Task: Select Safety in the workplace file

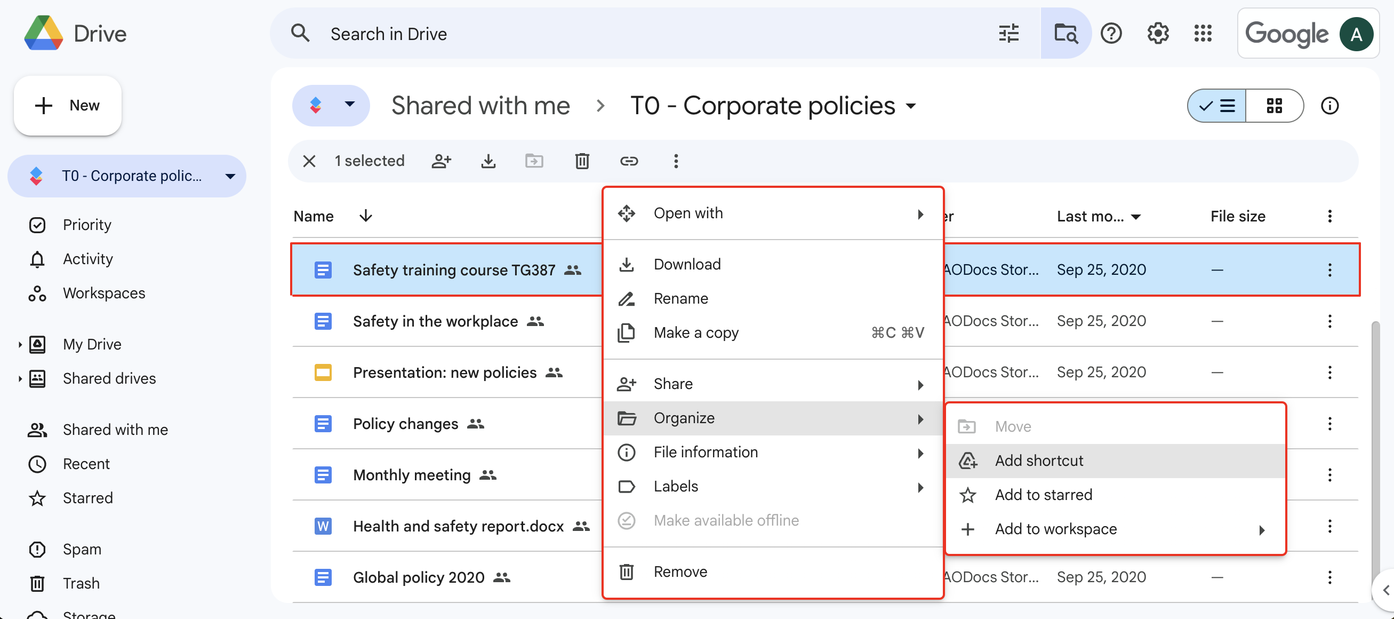Action: click(447, 321)
